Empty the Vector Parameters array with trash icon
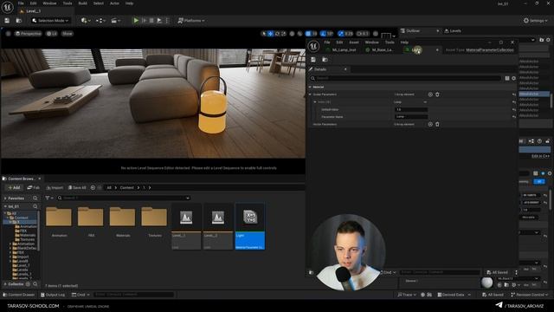554x312 pixels. 437,124
